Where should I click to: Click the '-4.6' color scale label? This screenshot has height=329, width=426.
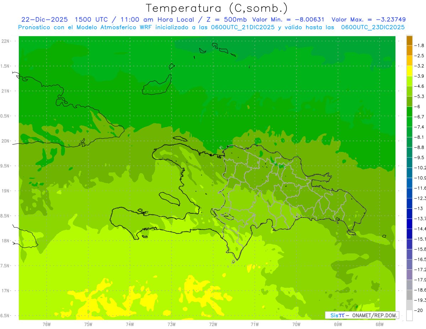coord(419,86)
